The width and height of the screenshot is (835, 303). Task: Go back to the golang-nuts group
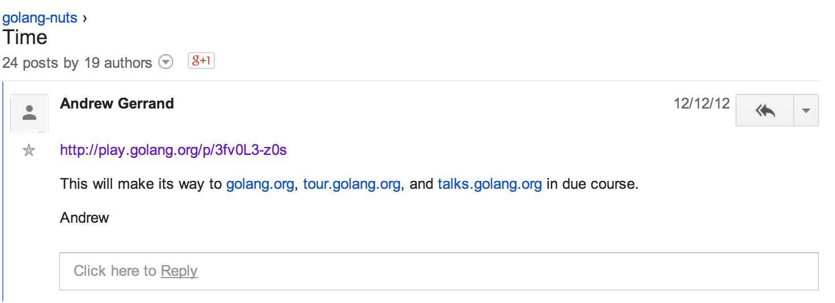(x=40, y=18)
